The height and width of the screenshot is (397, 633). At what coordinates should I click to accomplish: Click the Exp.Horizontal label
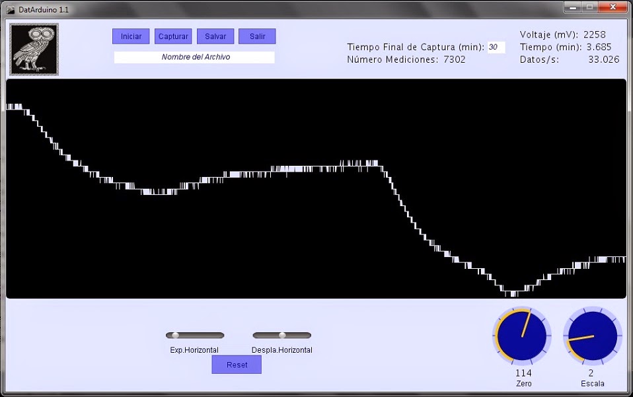[194, 350]
